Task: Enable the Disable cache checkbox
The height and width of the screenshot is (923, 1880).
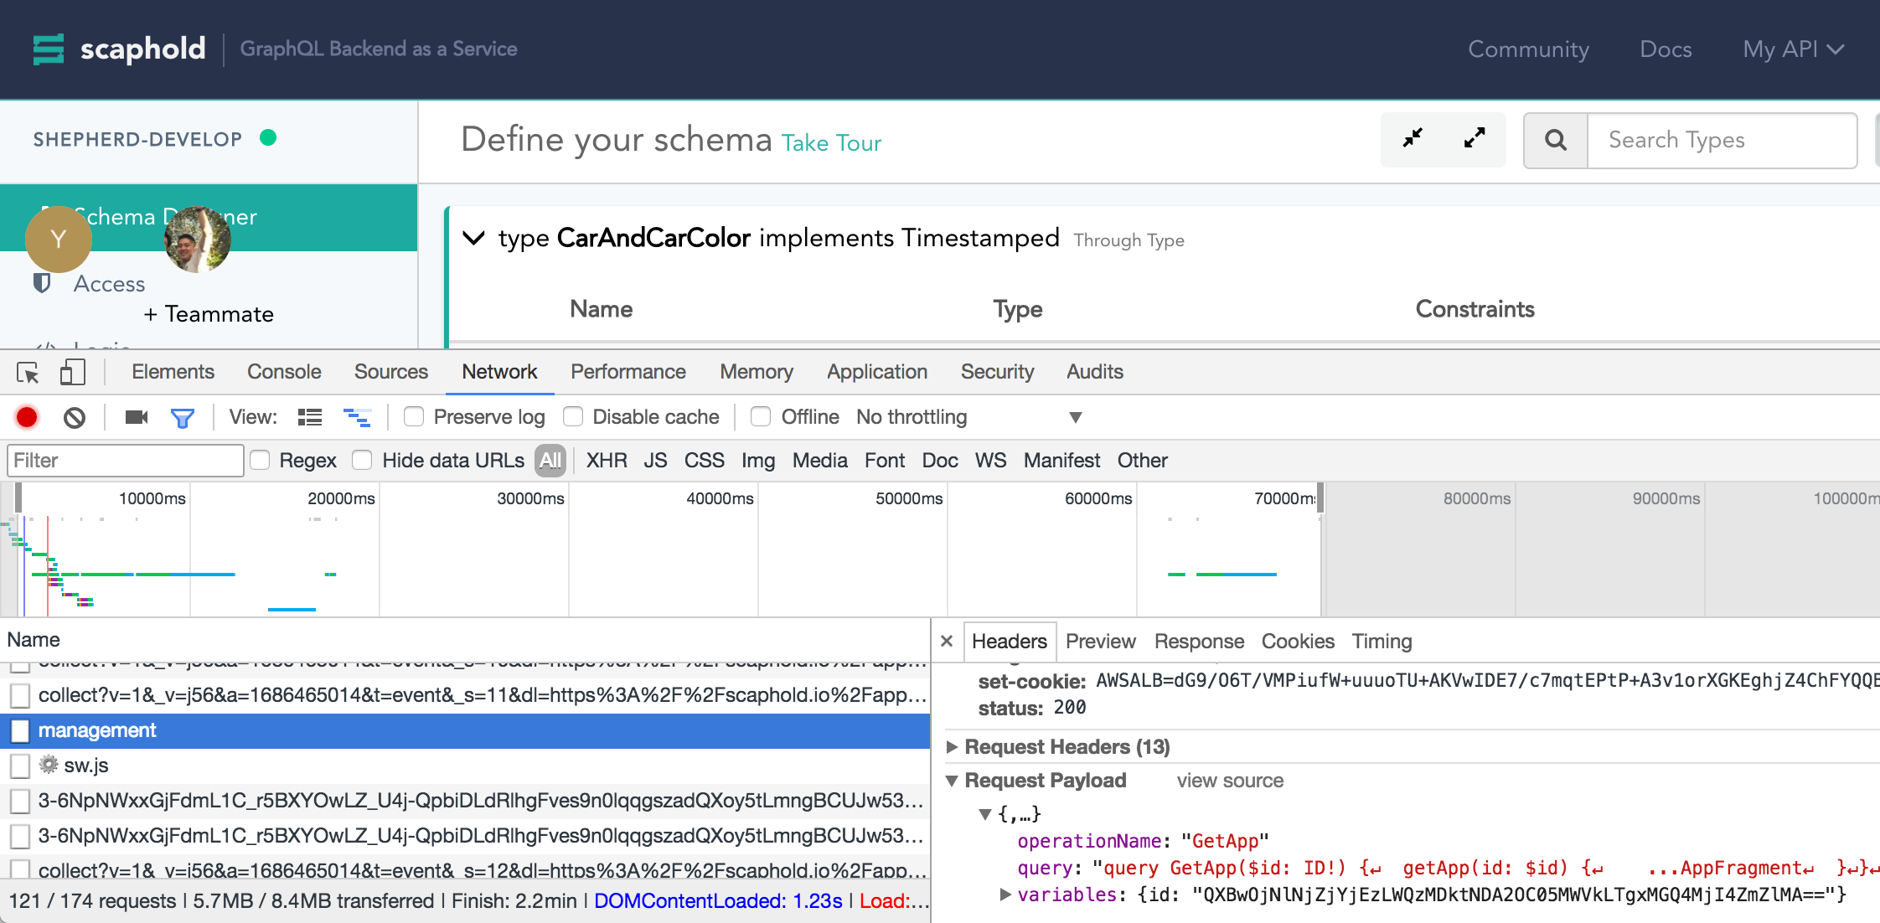Action: click(573, 416)
